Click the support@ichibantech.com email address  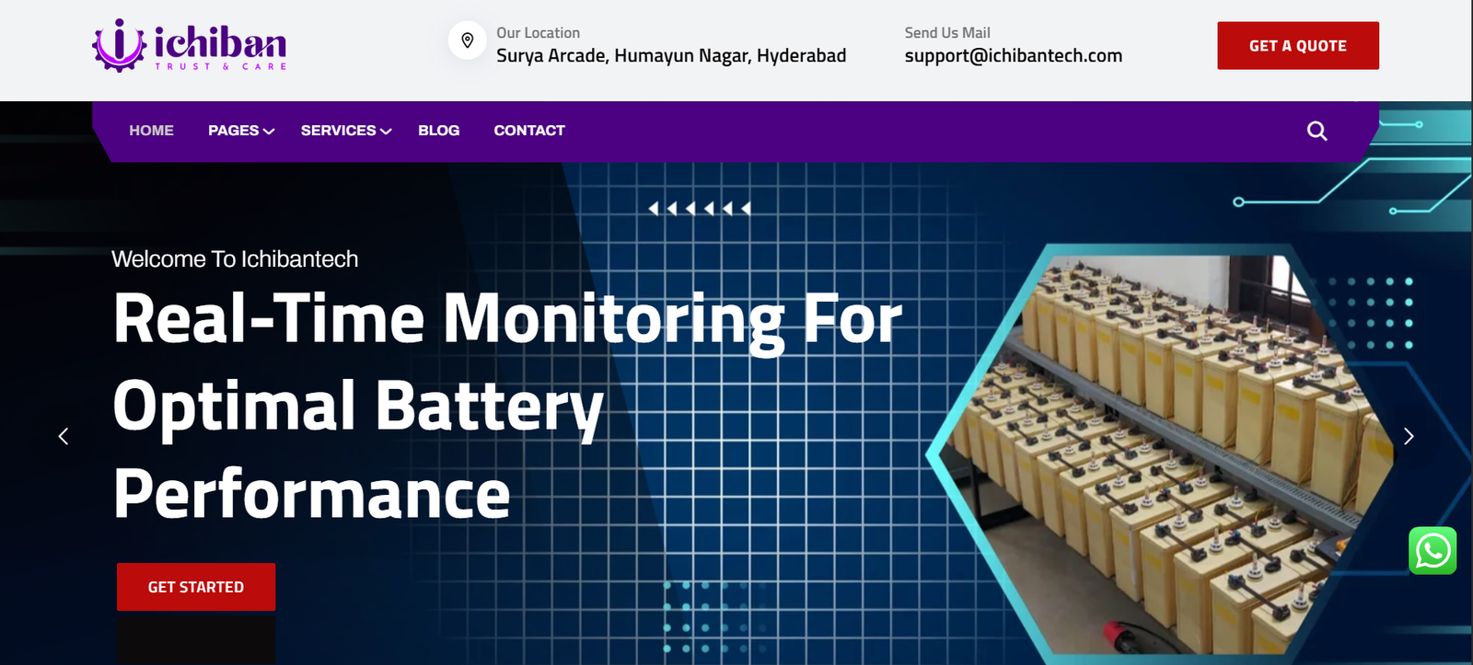point(1013,56)
